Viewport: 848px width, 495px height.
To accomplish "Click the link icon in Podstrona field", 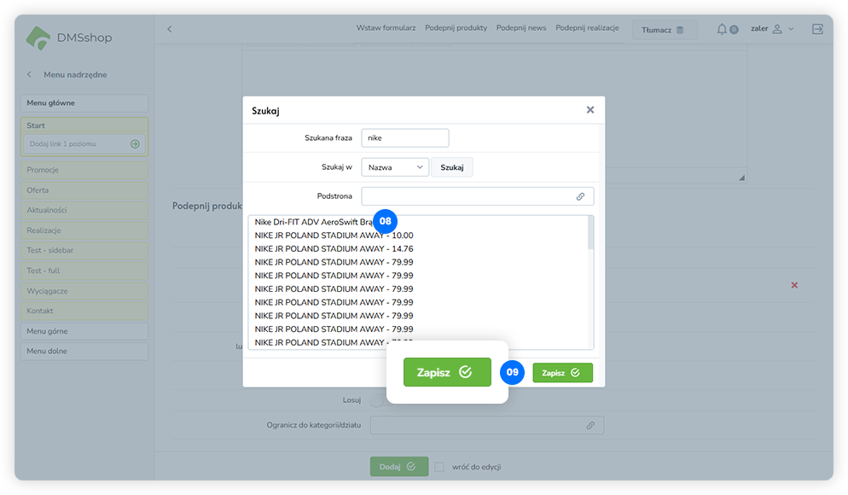I will 580,196.
